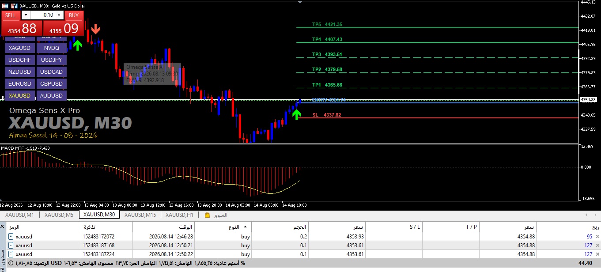This screenshot has height=272, width=601.
Task: Click the TP1 4365.66 level label
Action: click(327, 85)
